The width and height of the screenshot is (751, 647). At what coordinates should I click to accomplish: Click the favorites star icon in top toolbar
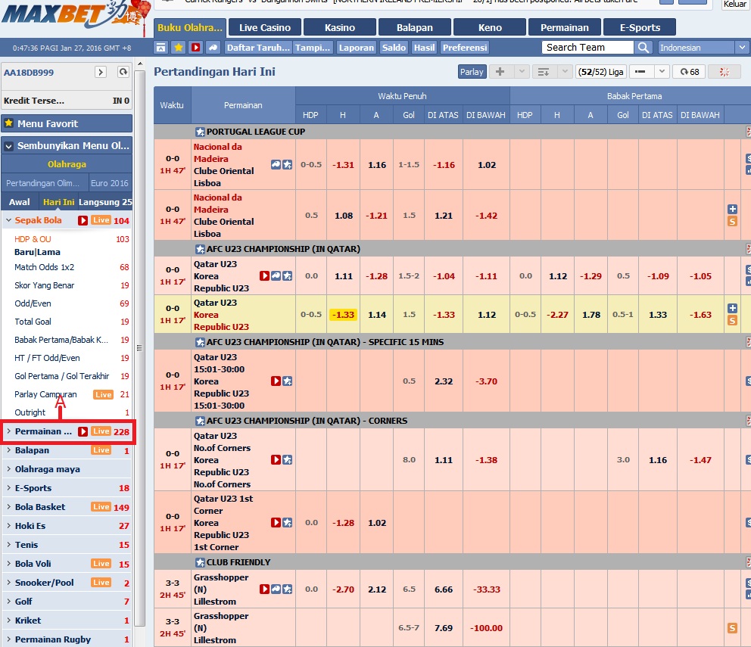179,47
